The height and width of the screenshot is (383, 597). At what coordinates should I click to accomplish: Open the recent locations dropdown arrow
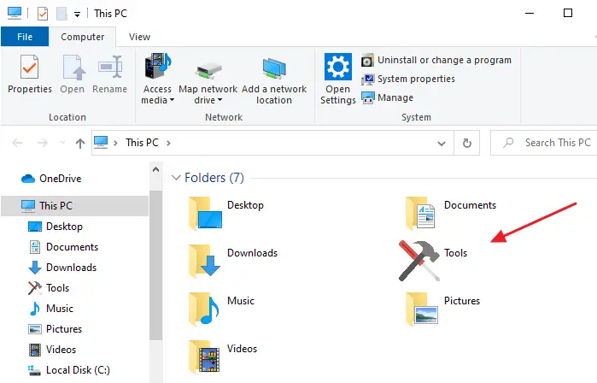[62, 143]
